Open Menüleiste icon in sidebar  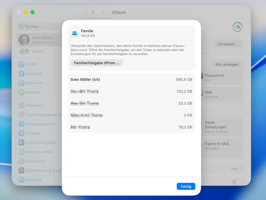(21, 161)
